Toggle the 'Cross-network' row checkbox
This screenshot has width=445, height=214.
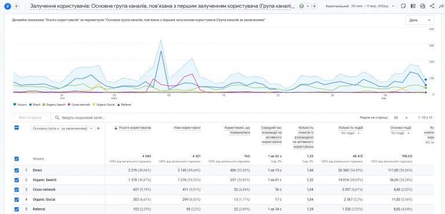point(16,190)
